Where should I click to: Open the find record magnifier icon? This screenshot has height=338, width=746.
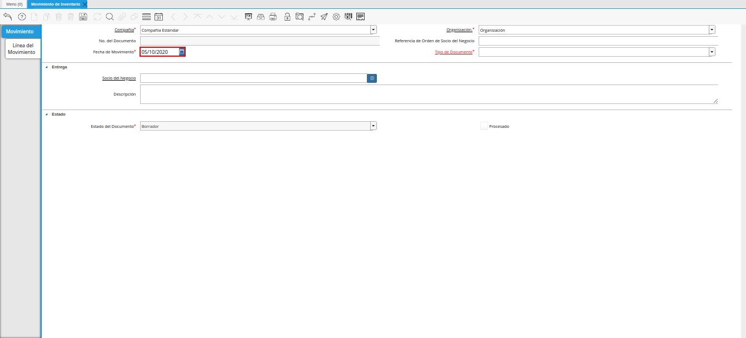point(110,17)
